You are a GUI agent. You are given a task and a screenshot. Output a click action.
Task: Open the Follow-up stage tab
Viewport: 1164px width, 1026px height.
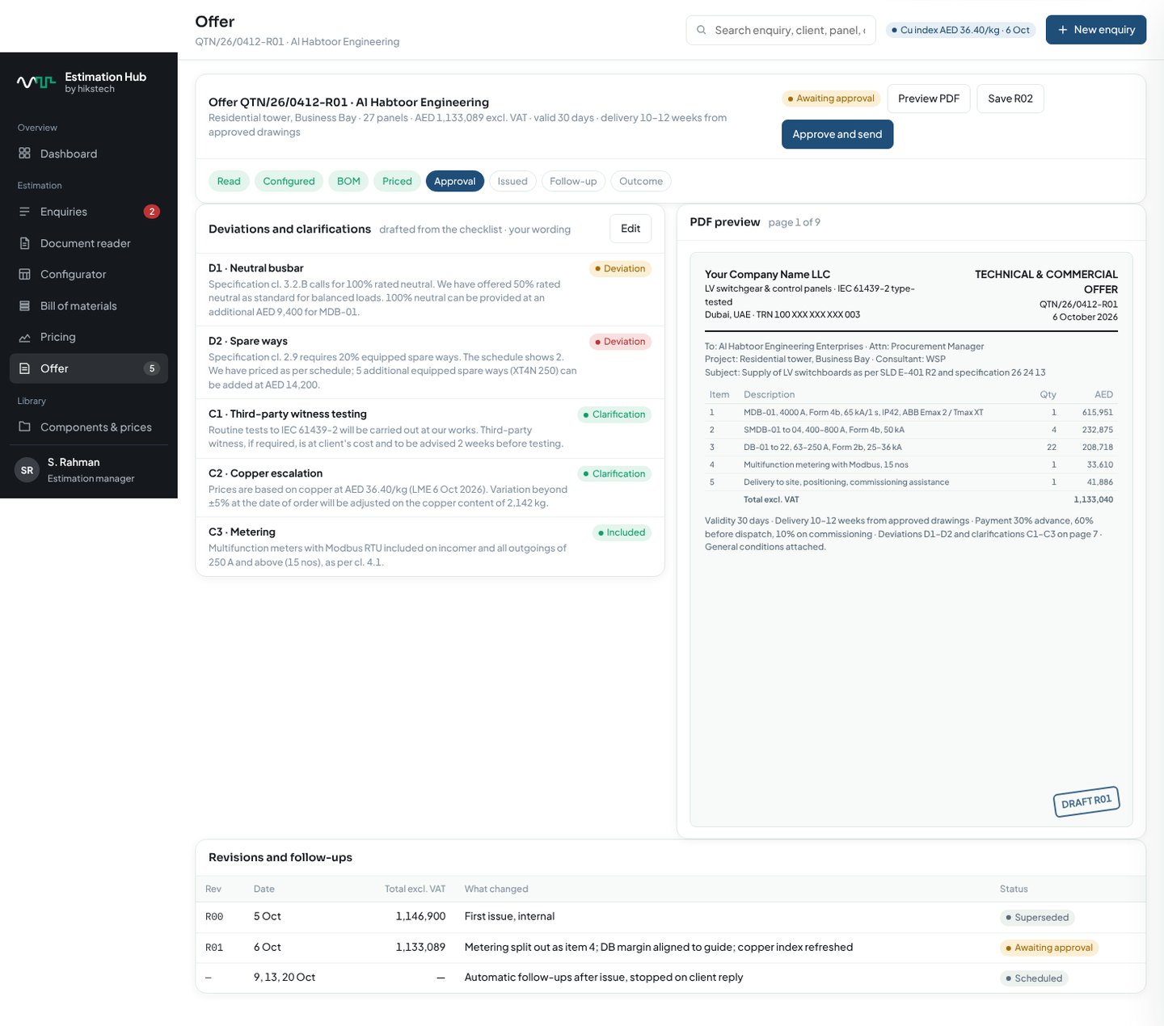[573, 181]
